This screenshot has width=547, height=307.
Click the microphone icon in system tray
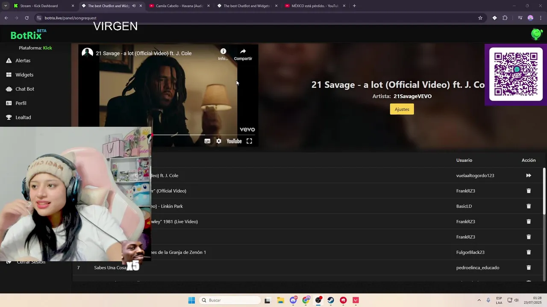coord(488,300)
